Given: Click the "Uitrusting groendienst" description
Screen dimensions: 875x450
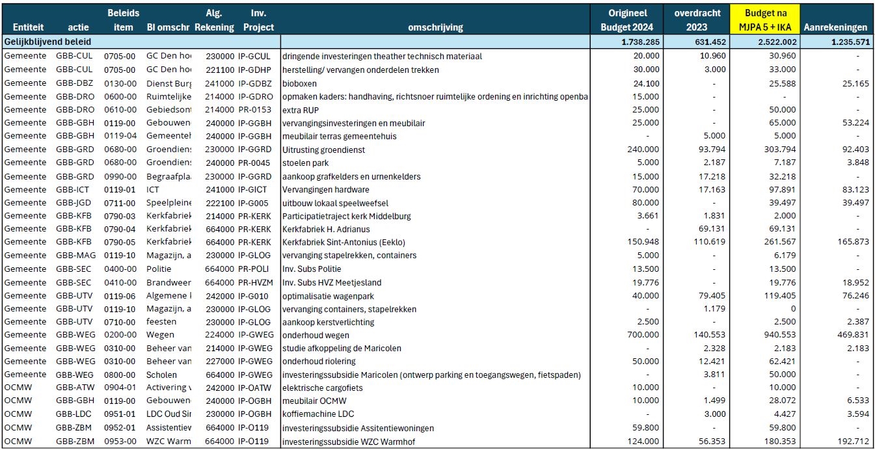Looking at the screenshot, I should 323,150.
